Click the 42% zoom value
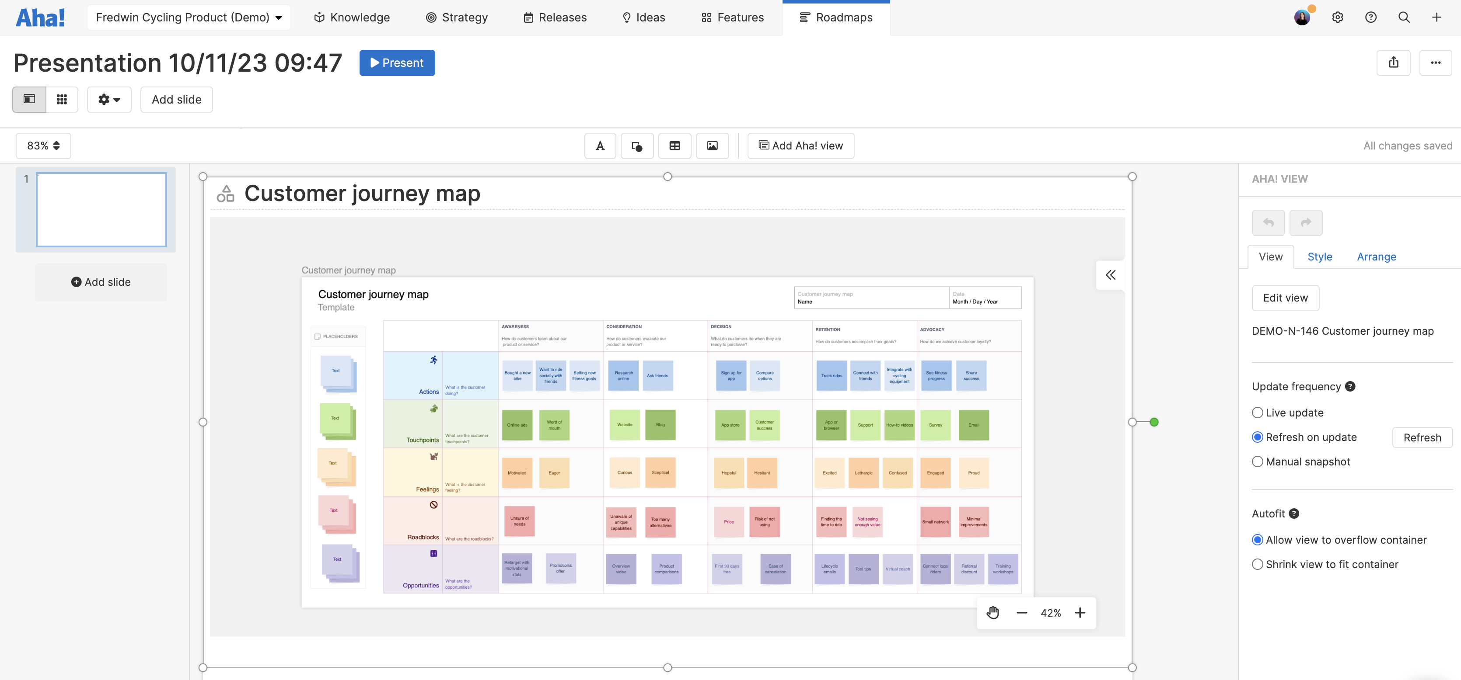The height and width of the screenshot is (680, 1461). [x=1051, y=613]
